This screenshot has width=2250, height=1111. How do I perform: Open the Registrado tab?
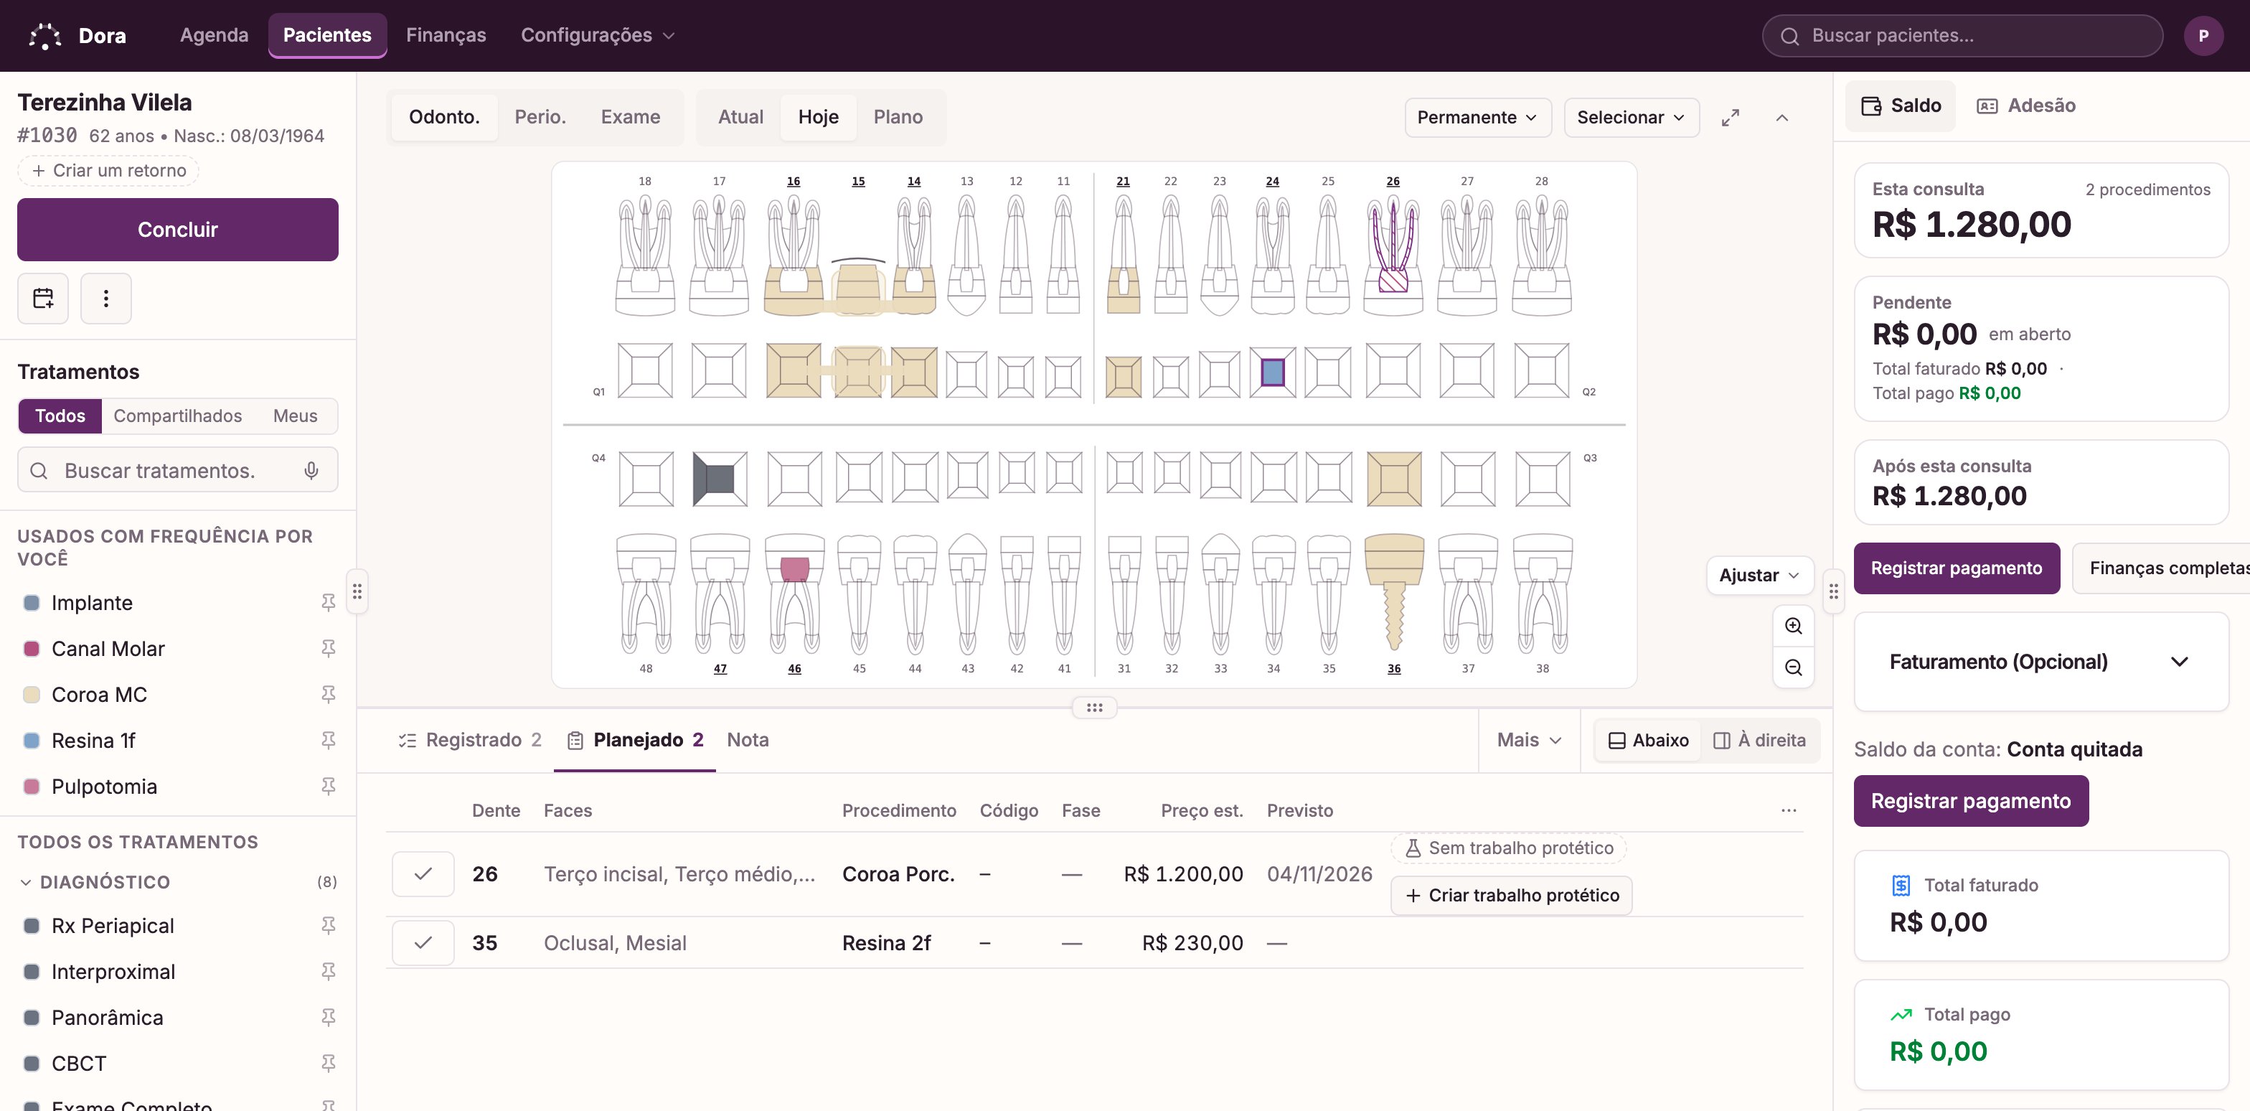(470, 741)
